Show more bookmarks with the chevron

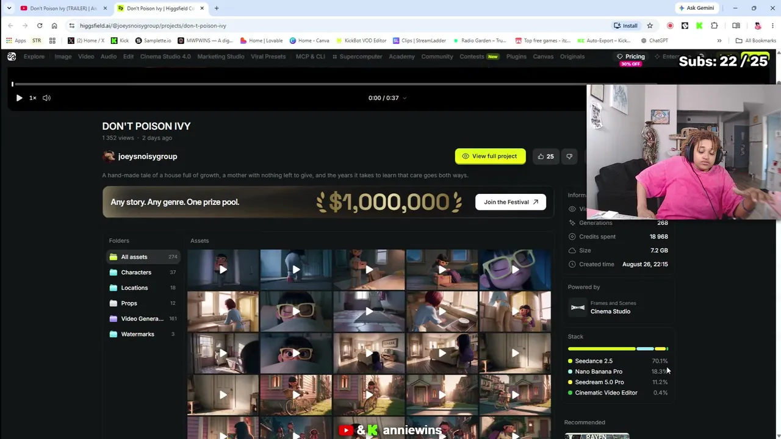[719, 41]
